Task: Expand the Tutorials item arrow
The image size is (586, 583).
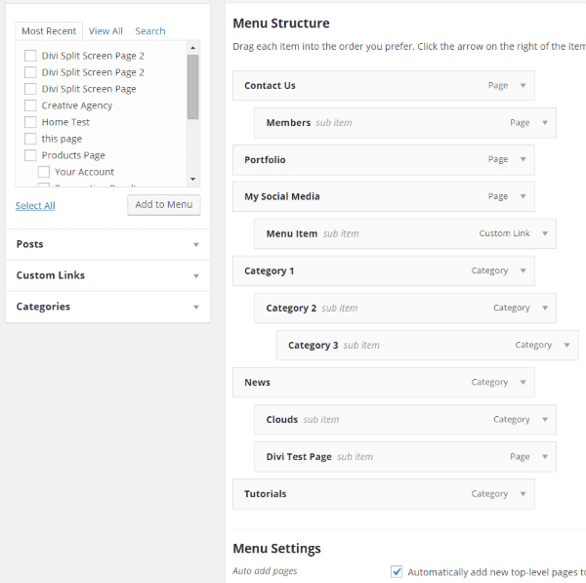Action: (x=523, y=494)
